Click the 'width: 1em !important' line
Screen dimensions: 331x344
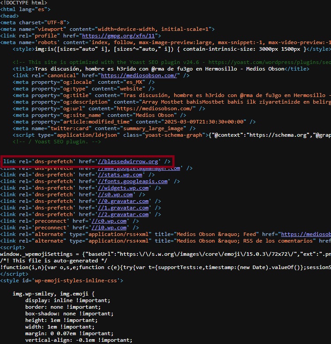[60, 327]
